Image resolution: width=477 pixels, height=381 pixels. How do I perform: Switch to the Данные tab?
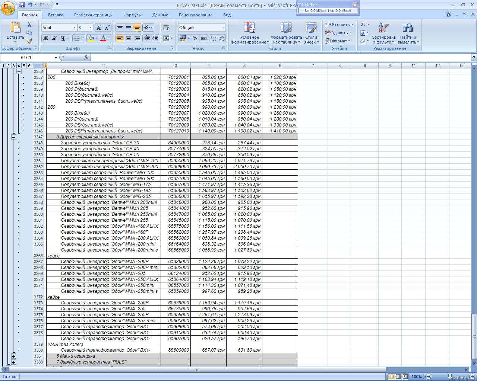pyautogui.click(x=160, y=15)
